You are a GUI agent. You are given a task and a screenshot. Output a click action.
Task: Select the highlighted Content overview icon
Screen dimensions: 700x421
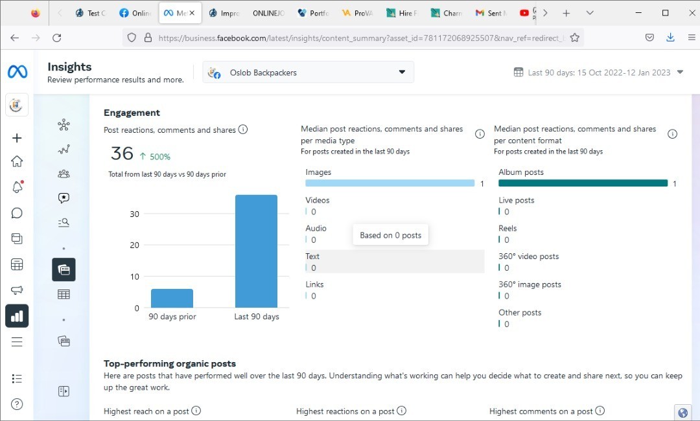64,270
